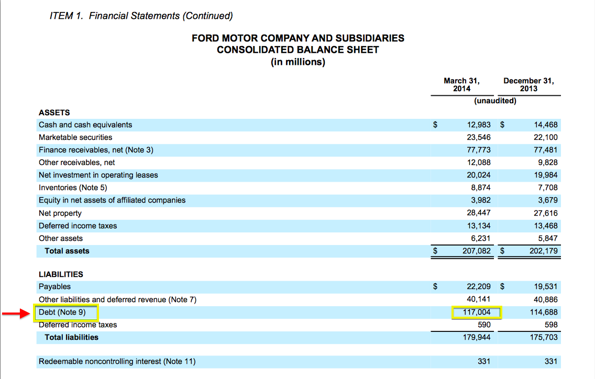Click the December 31, 2013 column header
The height and width of the screenshot is (379, 595).
(x=528, y=85)
